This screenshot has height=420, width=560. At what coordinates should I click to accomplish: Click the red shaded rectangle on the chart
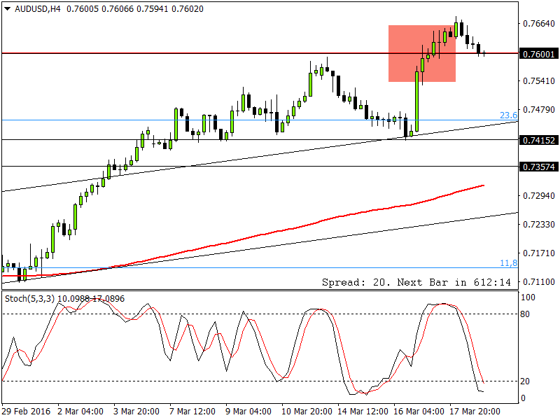(422, 54)
